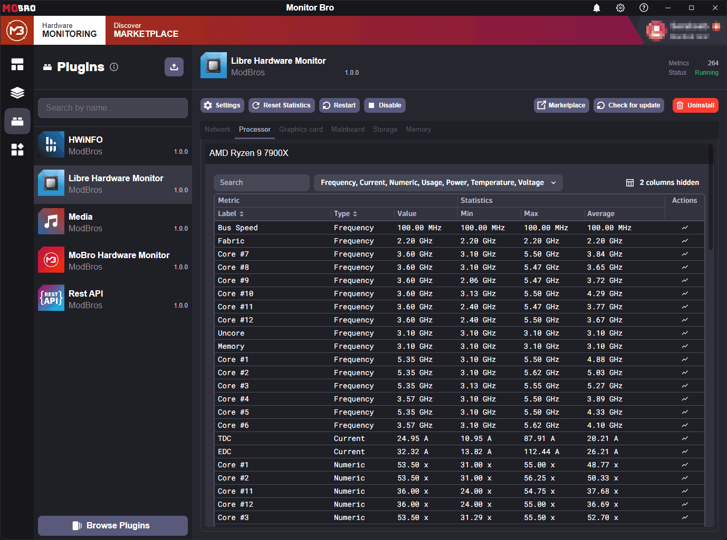The width and height of the screenshot is (727, 540).
Task: Show Plugins info tooltip icon
Action: (114, 67)
